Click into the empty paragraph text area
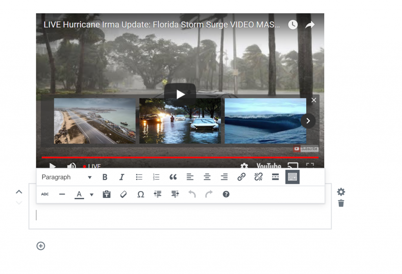The image size is (402, 274). point(180,216)
